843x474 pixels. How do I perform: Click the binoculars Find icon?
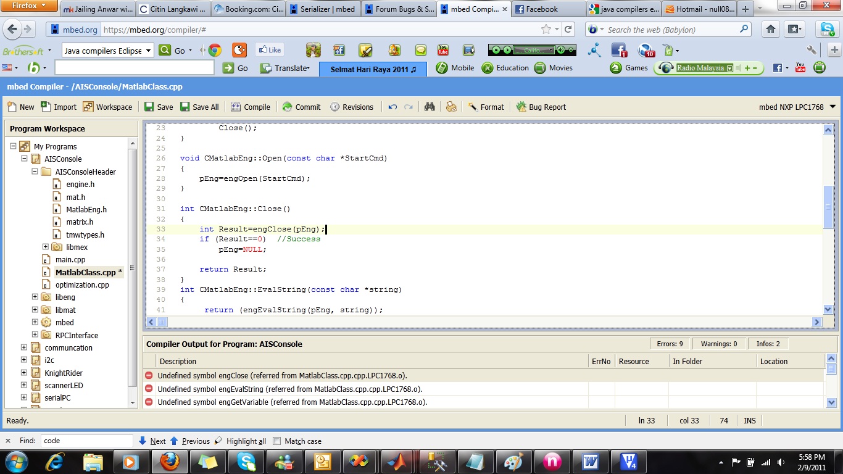[430, 107]
